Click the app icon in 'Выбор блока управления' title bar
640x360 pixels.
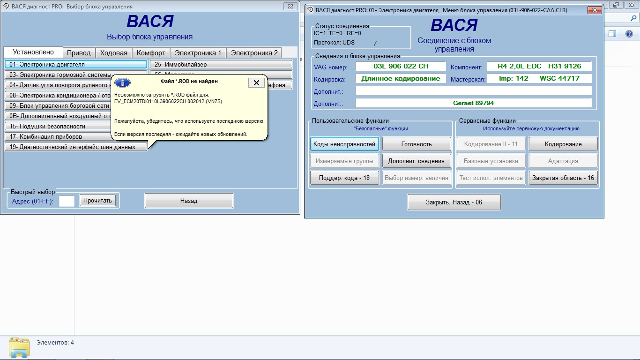pos(6,7)
